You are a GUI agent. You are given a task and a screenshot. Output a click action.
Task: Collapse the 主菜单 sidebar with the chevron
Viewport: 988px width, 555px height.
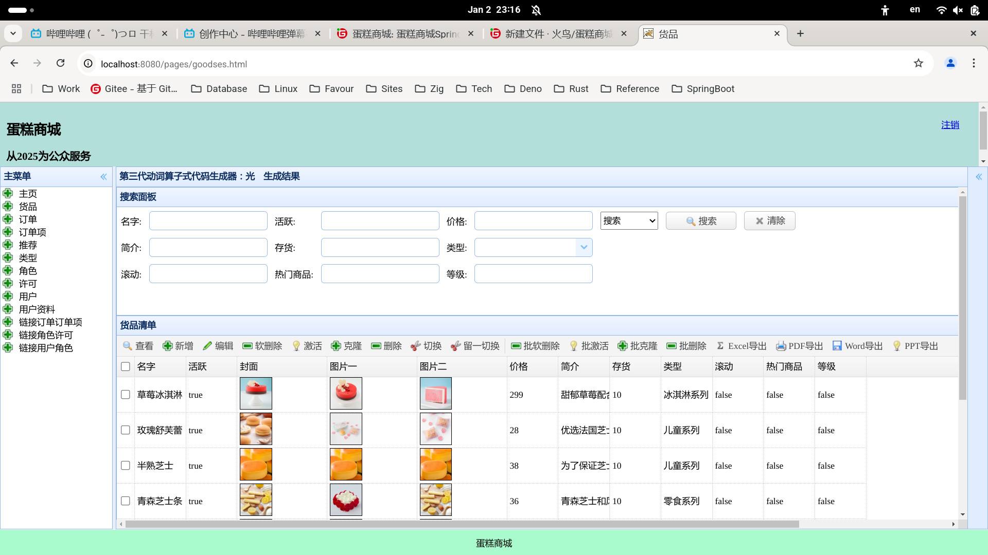(103, 176)
